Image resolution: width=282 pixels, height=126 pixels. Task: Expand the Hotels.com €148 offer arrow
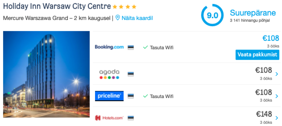(277, 118)
